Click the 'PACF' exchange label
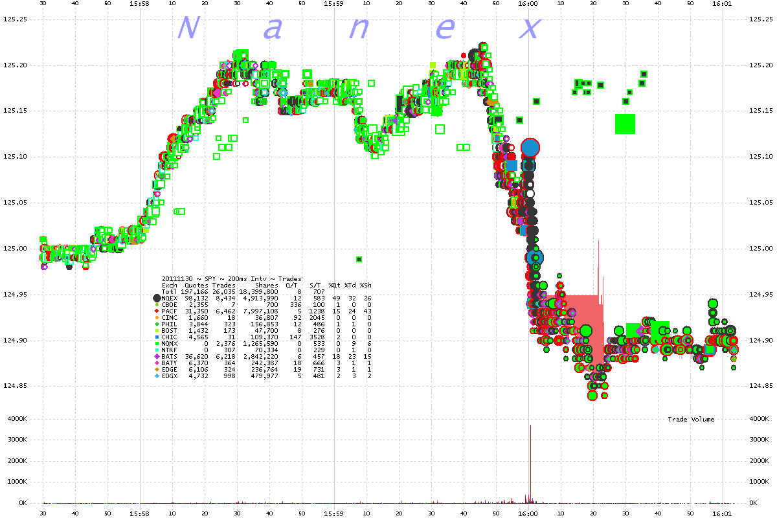Image resolution: width=777 pixels, height=518 pixels. coord(170,311)
